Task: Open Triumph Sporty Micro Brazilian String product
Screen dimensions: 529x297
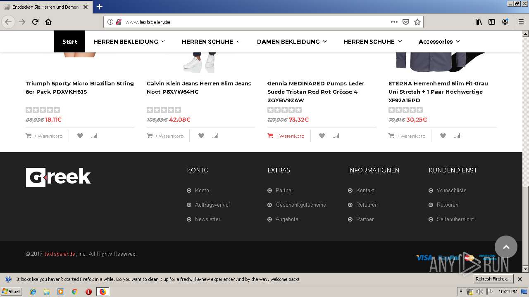Action: point(80,87)
